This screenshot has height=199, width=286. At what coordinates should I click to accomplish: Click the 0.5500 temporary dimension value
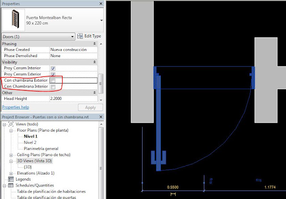click(173, 187)
